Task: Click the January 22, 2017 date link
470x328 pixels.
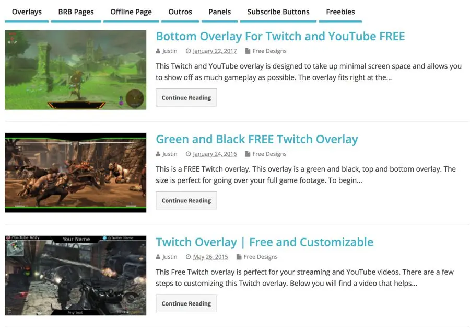Action: point(214,51)
